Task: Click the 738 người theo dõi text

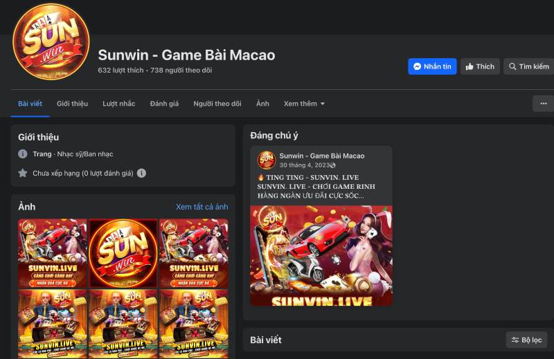Action: tap(181, 70)
